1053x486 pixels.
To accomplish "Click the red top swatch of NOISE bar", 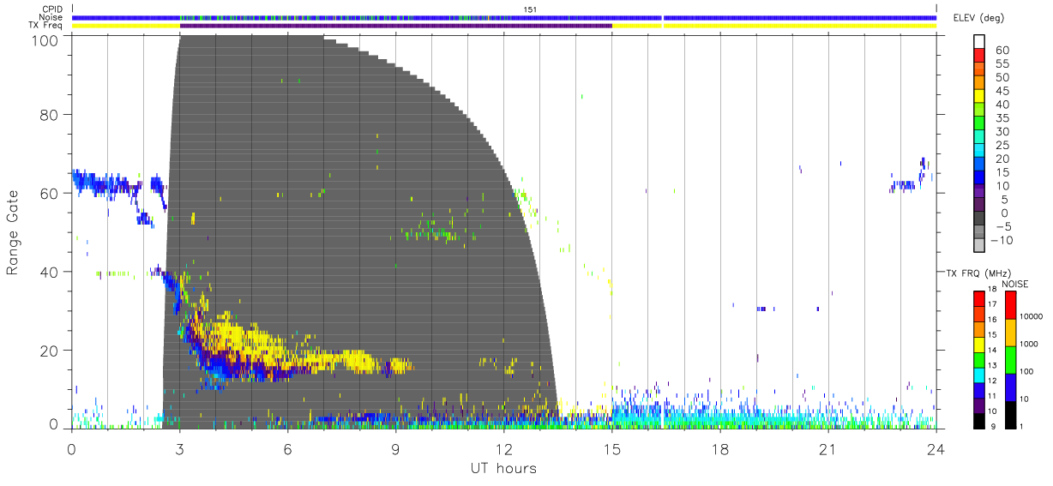I will coord(1011,304).
